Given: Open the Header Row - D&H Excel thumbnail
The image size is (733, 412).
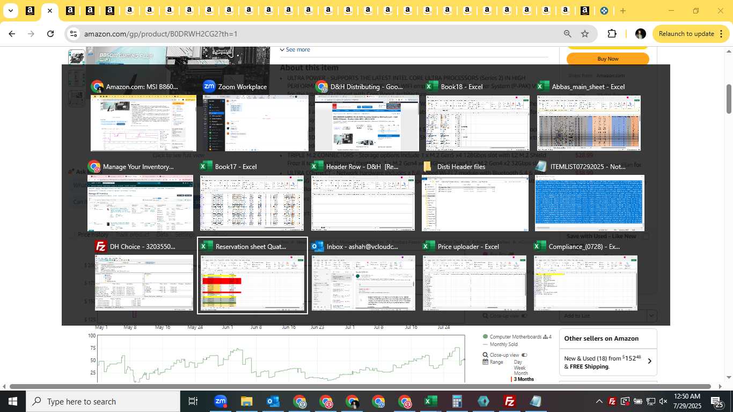Looking at the screenshot, I should (x=363, y=203).
